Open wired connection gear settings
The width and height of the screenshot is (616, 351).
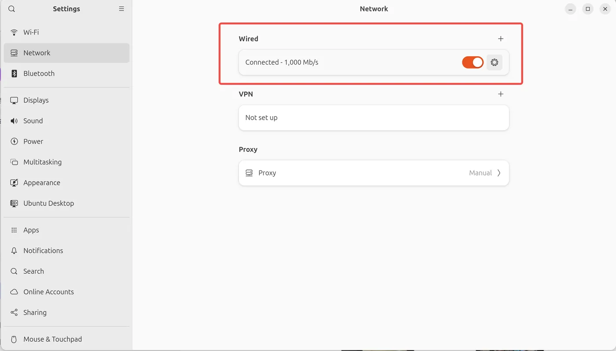[495, 62]
